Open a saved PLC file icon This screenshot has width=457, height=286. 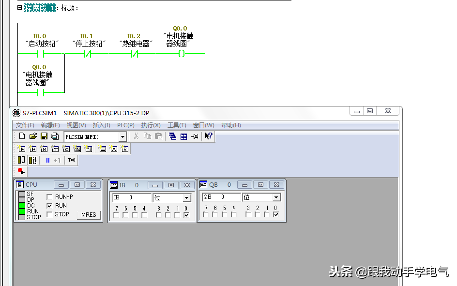pos(33,136)
